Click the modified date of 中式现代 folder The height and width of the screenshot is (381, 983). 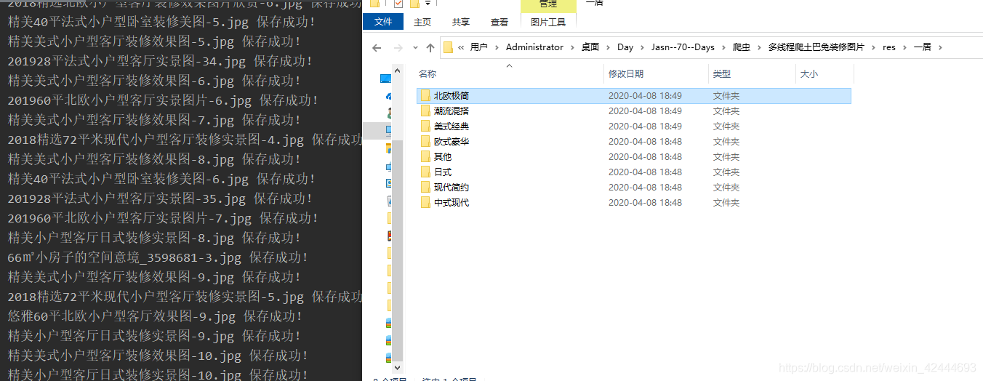pyautogui.click(x=645, y=202)
